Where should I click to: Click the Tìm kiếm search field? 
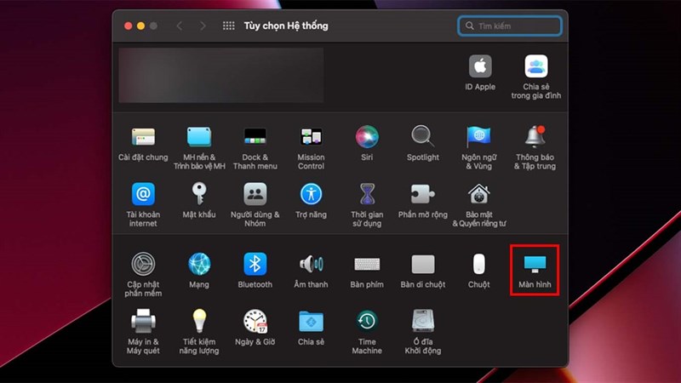(x=509, y=26)
